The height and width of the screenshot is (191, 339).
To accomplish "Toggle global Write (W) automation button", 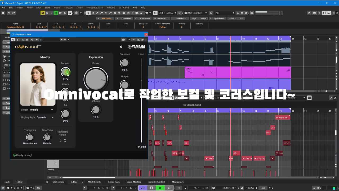I will coord(60,13).
